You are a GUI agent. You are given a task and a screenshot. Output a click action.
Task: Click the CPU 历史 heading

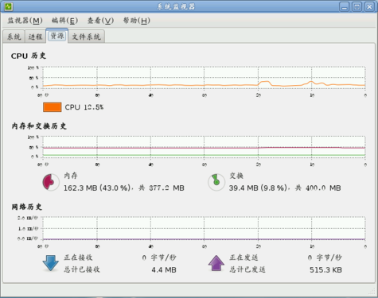pyautogui.click(x=29, y=56)
